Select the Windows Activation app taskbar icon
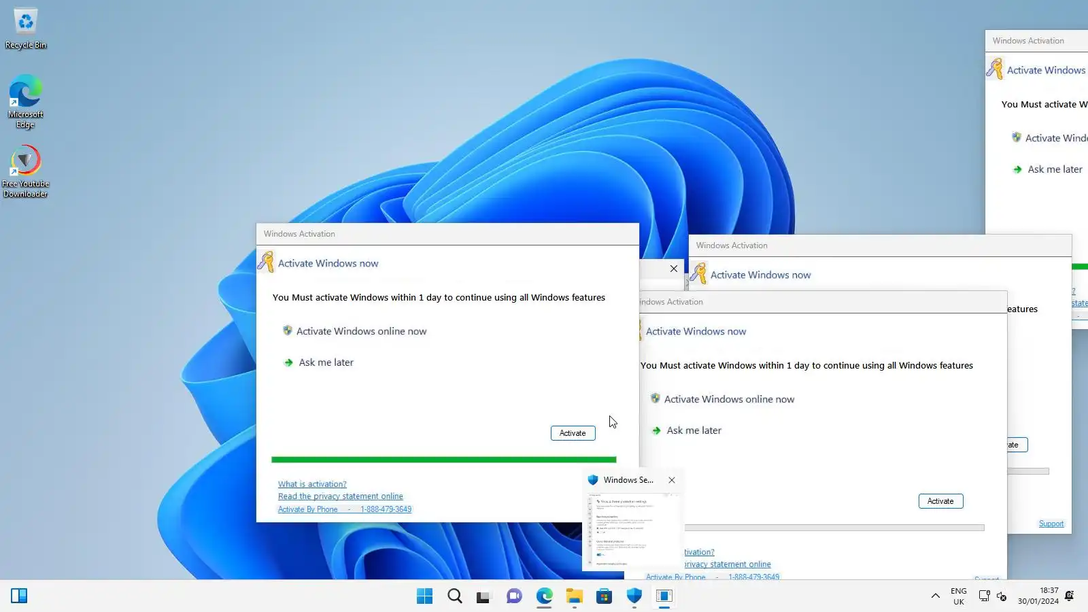The image size is (1088, 612). pos(664,596)
